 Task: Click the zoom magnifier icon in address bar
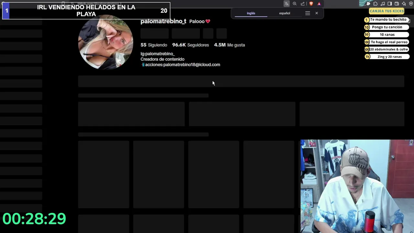pyautogui.click(x=295, y=4)
